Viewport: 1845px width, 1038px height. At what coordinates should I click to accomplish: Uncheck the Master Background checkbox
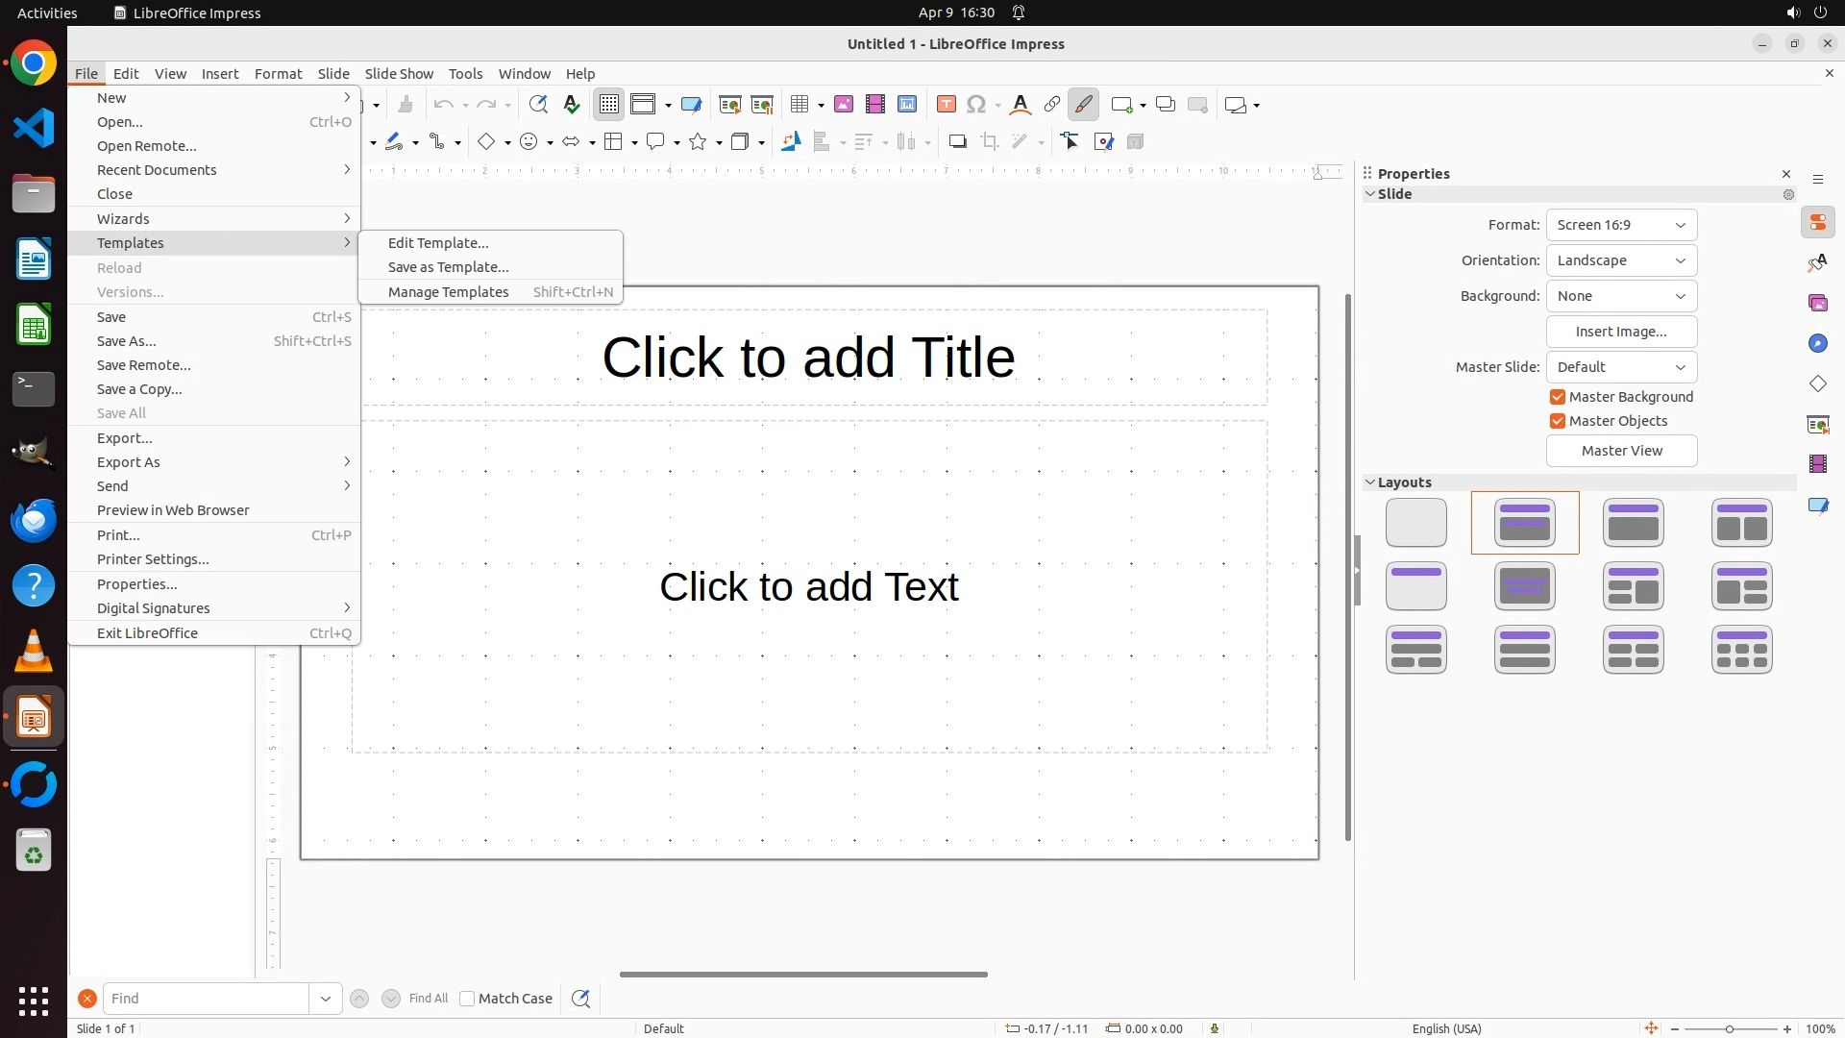click(1558, 397)
